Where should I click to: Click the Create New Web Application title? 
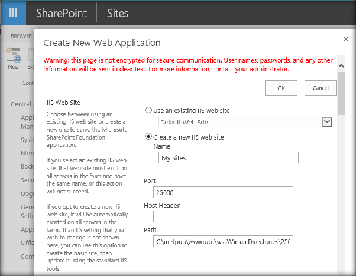(102, 43)
